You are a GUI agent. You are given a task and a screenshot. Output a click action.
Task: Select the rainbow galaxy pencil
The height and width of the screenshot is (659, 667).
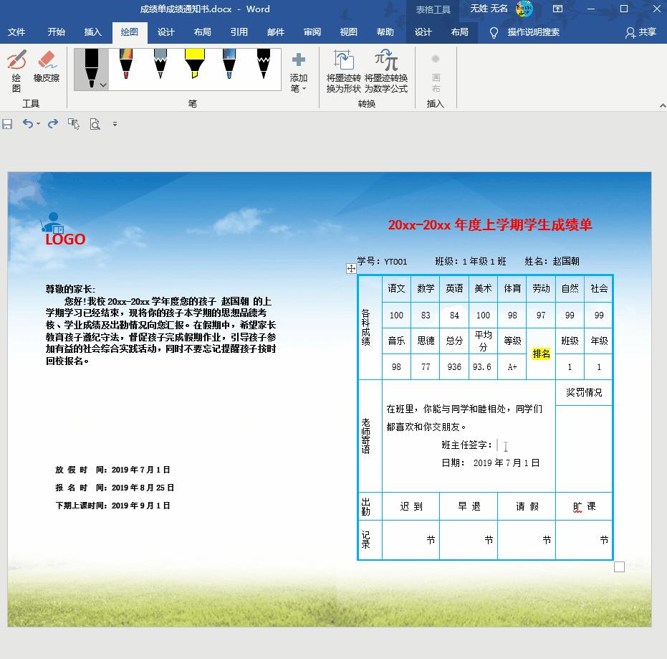click(x=125, y=68)
